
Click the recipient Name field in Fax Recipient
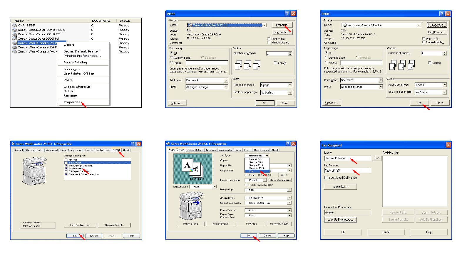(348, 158)
